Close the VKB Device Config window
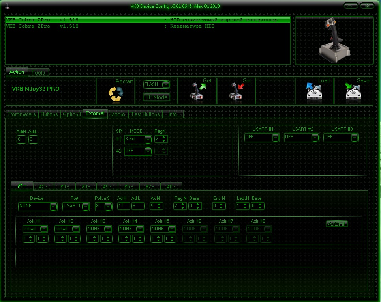 pyautogui.click(x=367, y=6)
